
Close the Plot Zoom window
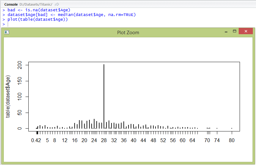pyautogui.click(x=246, y=31)
